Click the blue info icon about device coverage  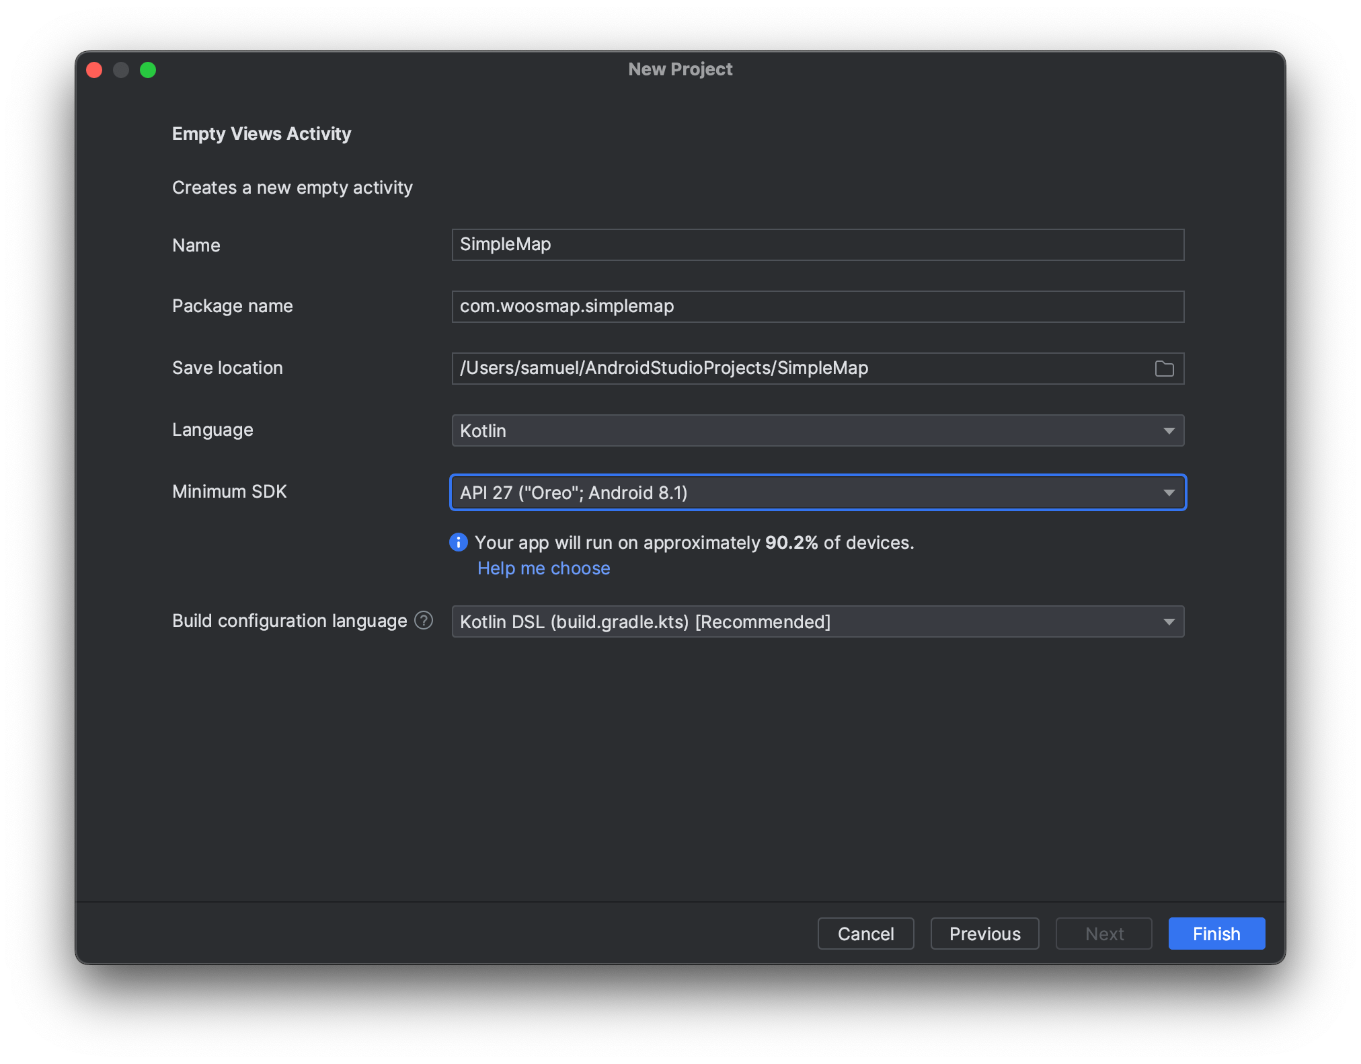(458, 542)
